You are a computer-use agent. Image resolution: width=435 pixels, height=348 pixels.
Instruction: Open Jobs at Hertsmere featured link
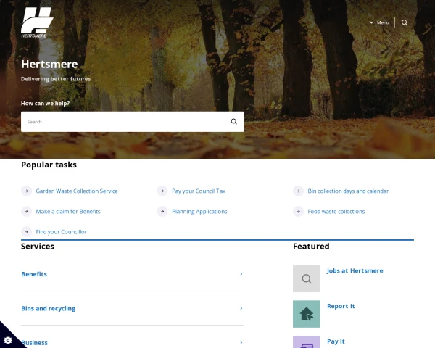pyautogui.click(x=355, y=270)
